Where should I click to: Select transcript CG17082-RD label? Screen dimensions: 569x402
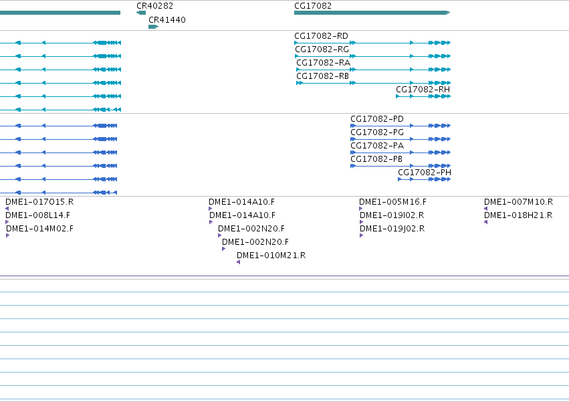coord(321,36)
